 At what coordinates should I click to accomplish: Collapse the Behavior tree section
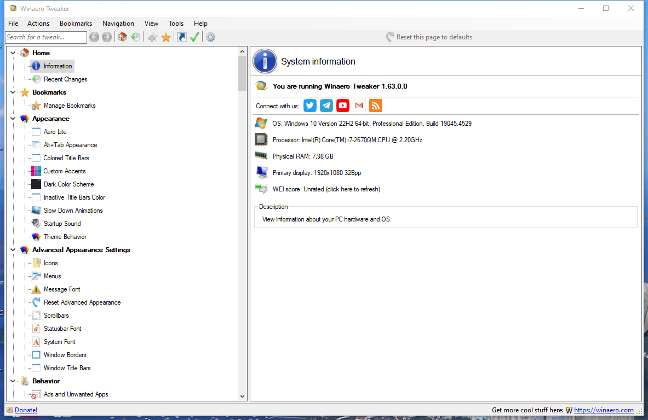pyautogui.click(x=13, y=381)
